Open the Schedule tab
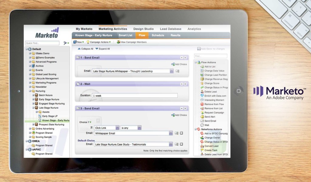The width and height of the screenshot is (311, 182). point(158,35)
